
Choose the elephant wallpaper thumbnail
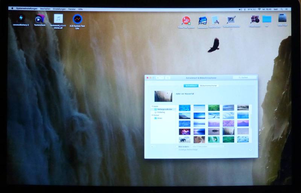[x=185, y=139]
